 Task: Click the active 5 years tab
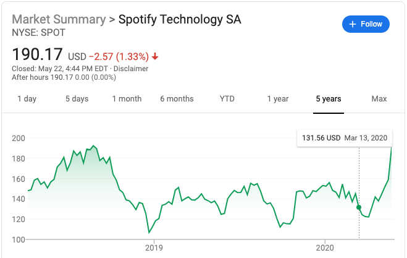[x=328, y=99]
